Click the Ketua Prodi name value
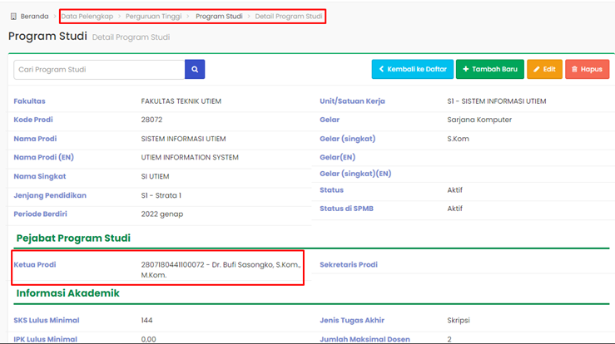This screenshot has height=344, width=615. (x=220, y=269)
